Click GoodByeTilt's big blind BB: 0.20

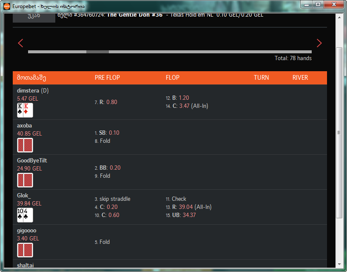point(108,168)
